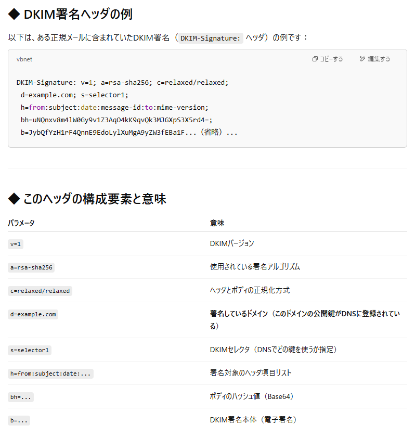The width and height of the screenshot is (415, 438).
Task: Click the b=JybQfYzH1rF4QnnE9 code line
Action: point(129,133)
